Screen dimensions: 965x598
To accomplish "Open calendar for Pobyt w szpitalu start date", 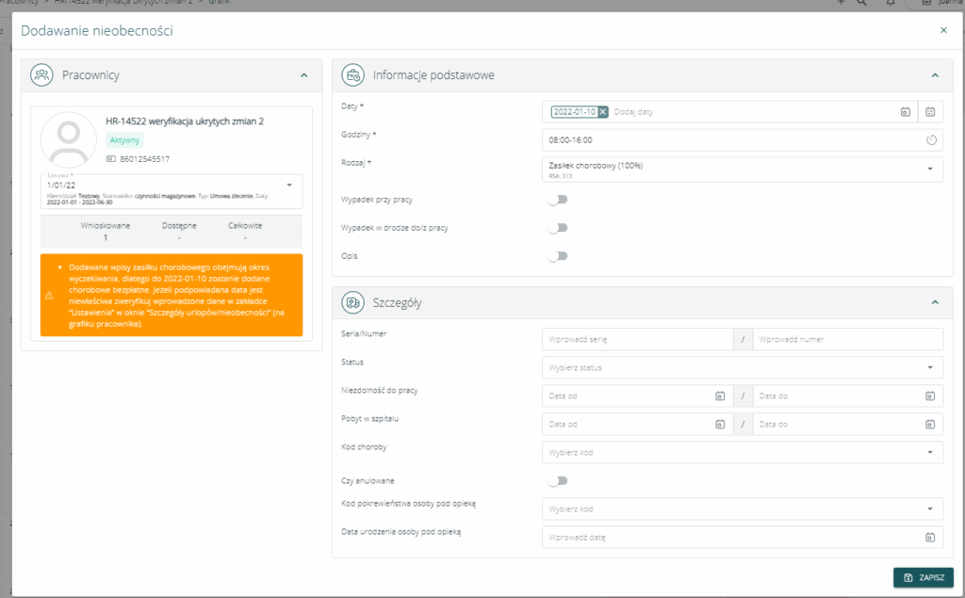I will 718,425.
